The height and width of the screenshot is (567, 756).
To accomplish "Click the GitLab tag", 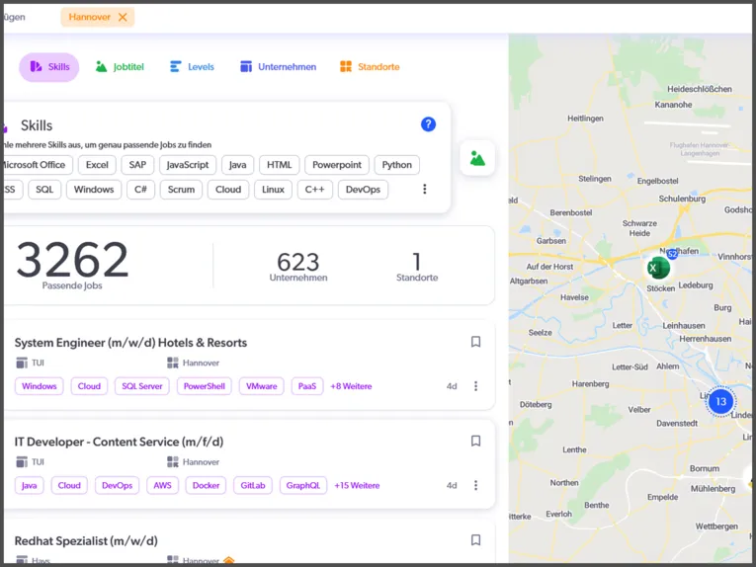I will point(253,486).
